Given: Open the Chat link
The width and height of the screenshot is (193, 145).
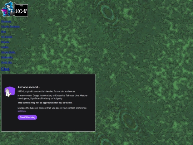Looking at the screenshot, I should 5,69.
